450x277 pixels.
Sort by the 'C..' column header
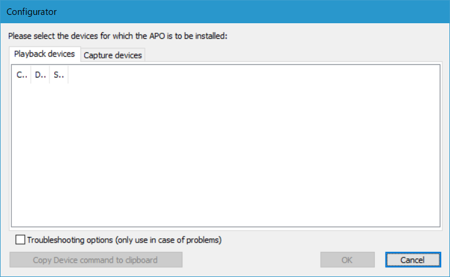pos(21,76)
